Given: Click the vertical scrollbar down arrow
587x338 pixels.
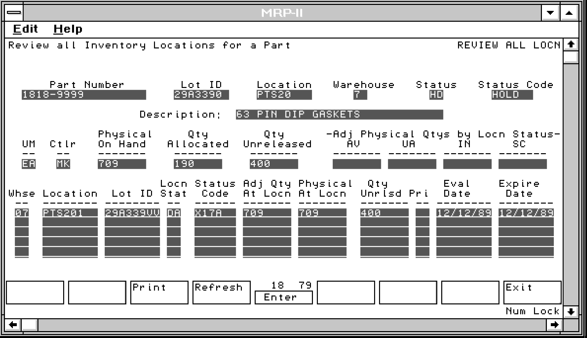Looking at the screenshot, I should [571, 311].
